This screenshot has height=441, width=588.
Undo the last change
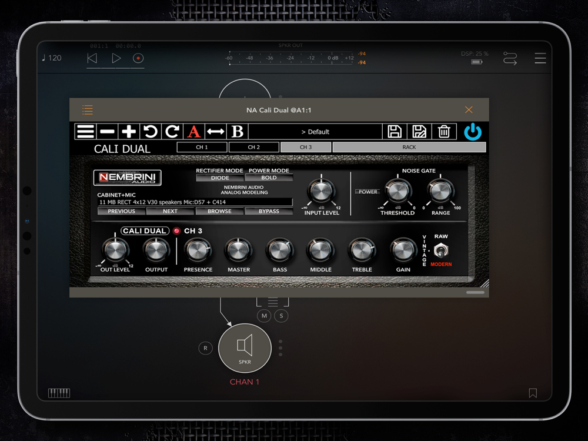pos(151,132)
